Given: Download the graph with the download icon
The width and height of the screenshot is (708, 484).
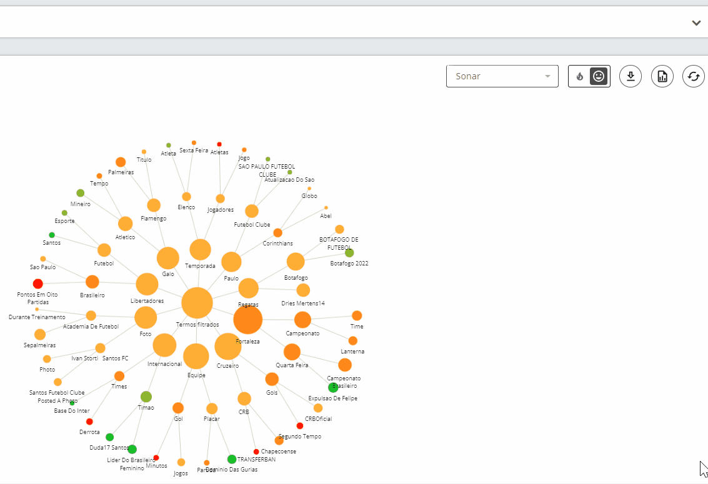Looking at the screenshot, I should pyautogui.click(x=631, y=76).
